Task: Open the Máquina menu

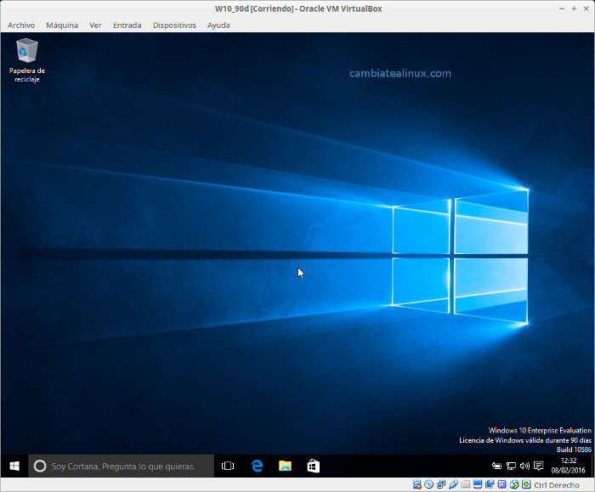Action: pos(62,25)
